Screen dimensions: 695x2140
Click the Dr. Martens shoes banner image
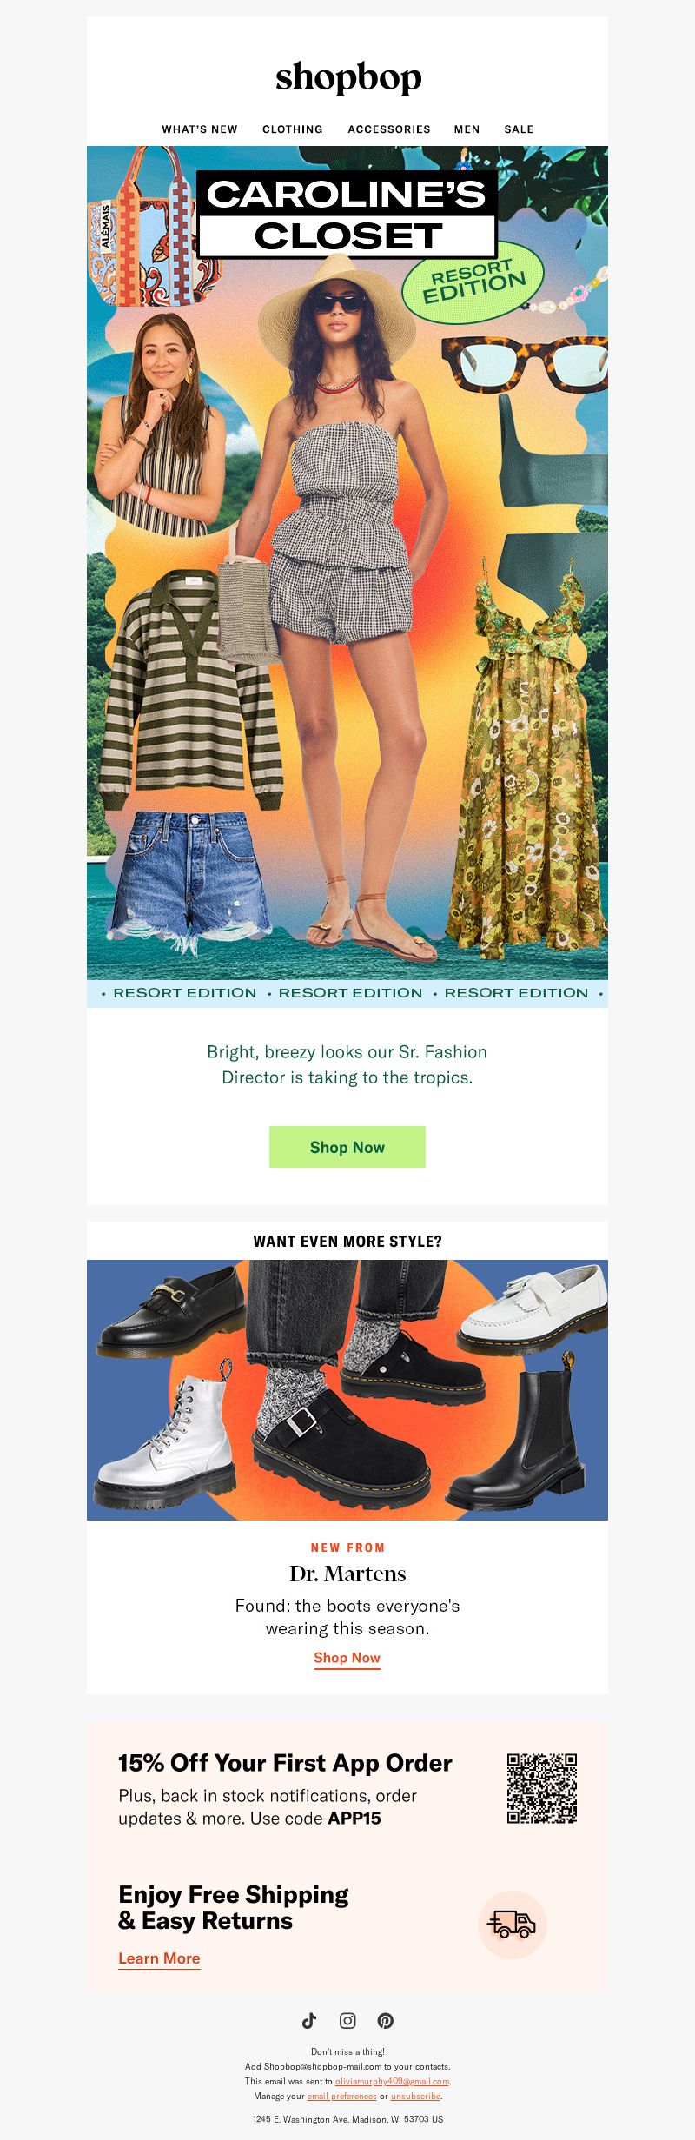347,1390
